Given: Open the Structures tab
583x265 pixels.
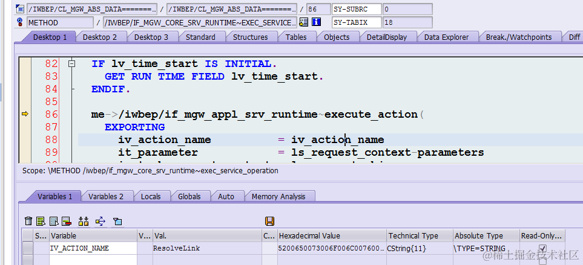Looking at the screenshot, I should point(250,37).
